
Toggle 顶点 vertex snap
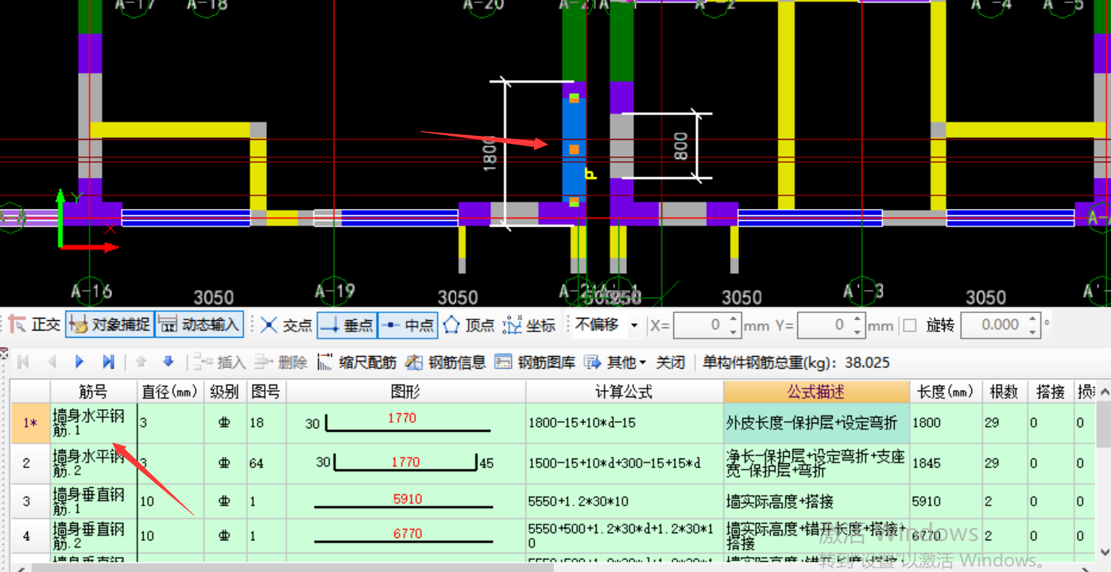pyautogui.click(x=469, y=325)
